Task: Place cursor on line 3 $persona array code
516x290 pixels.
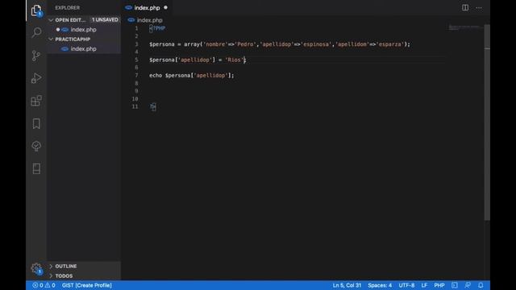Action: click(280, 44)
